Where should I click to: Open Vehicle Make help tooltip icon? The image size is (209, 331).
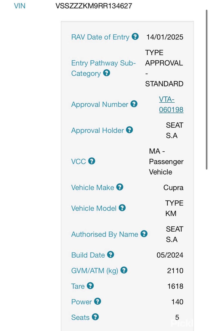tap(120, 187)
